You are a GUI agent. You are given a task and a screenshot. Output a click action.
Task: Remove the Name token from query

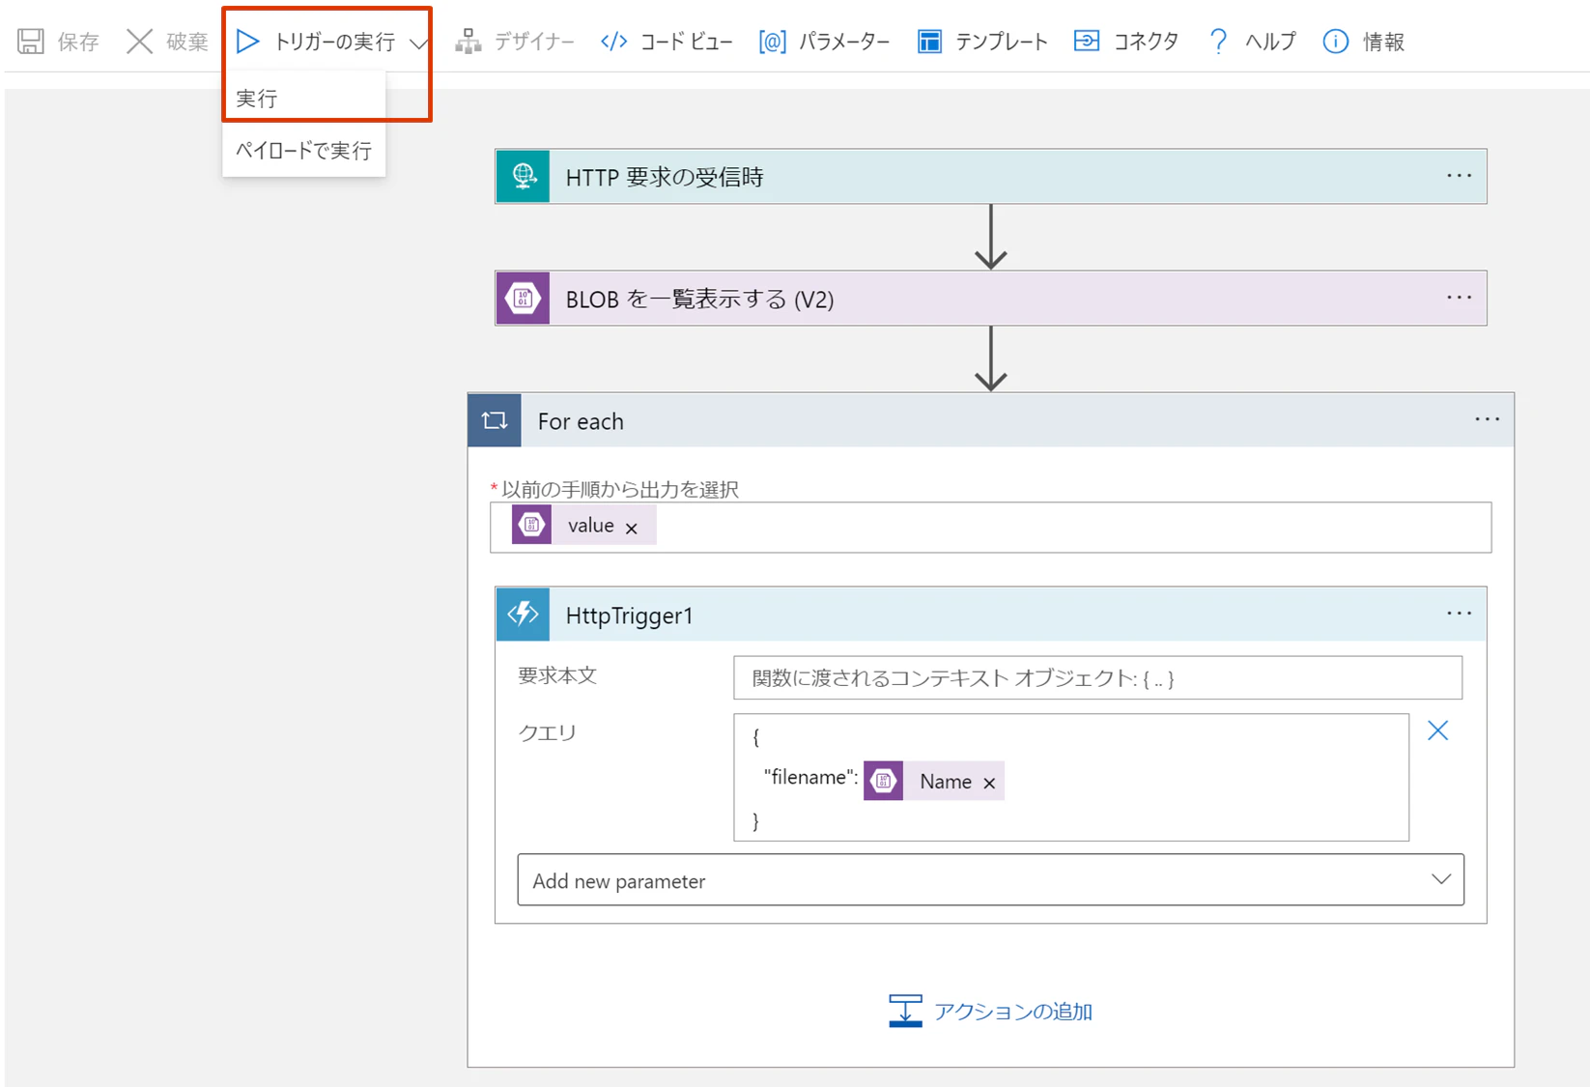(x=989, y=783)
